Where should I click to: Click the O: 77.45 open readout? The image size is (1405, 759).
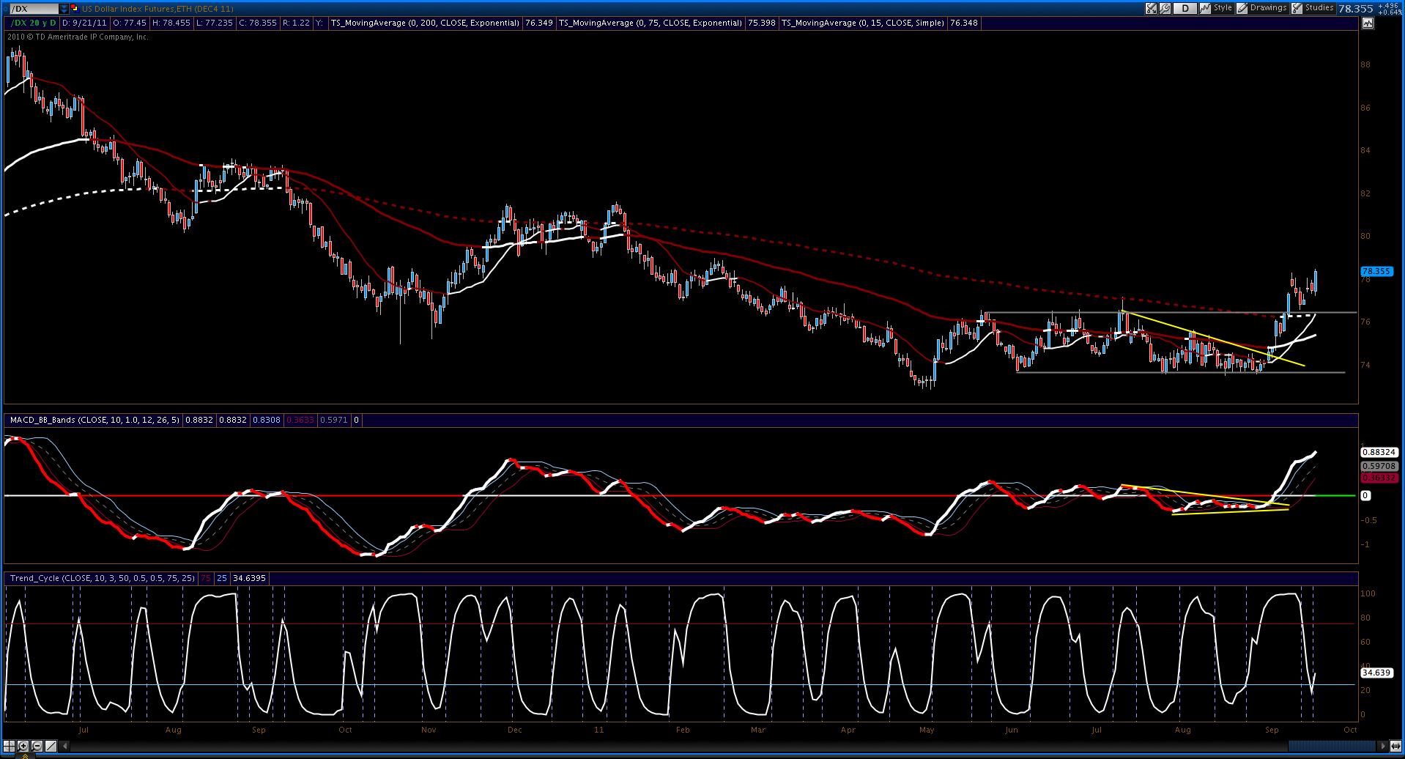[x=128, y=23]
